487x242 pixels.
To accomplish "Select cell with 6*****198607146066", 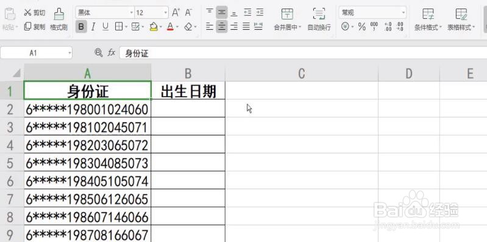I will pos(88,216).
